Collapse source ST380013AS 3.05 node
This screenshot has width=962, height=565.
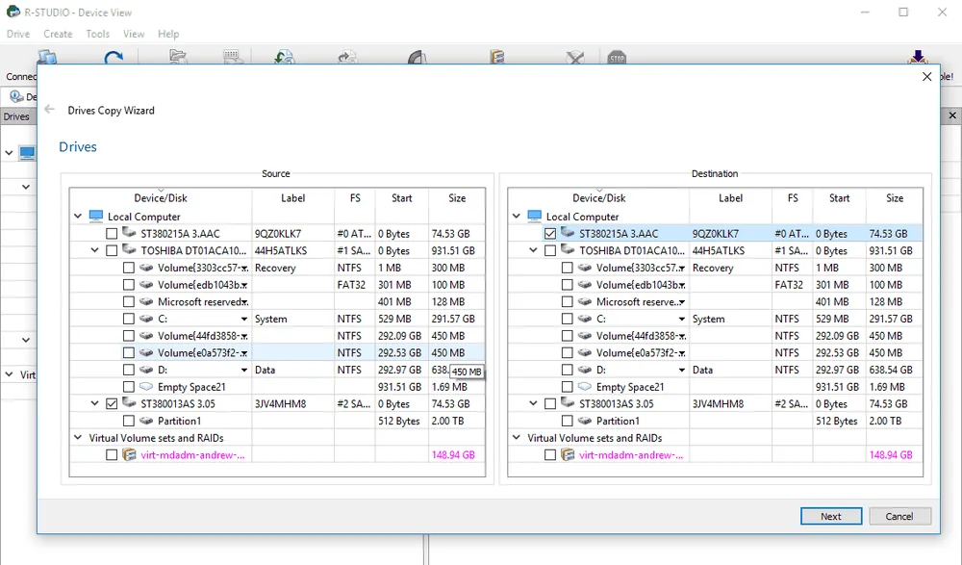94,403
